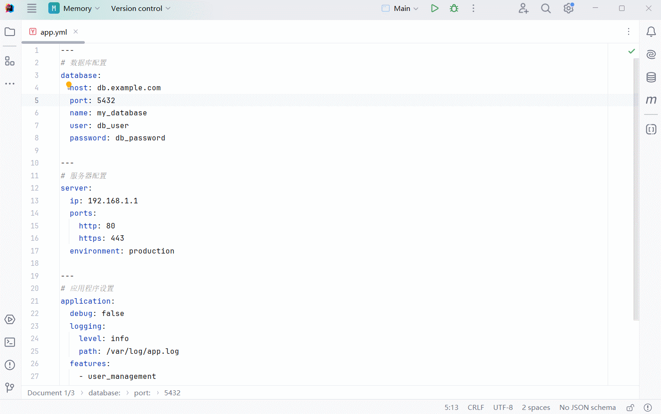Show the Notifications panel
661x414 pixels.
[x=651, y=32]
